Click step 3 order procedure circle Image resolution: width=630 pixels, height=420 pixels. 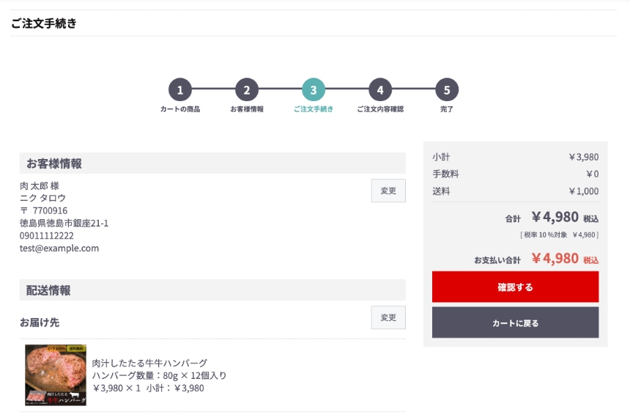(314, 90)
